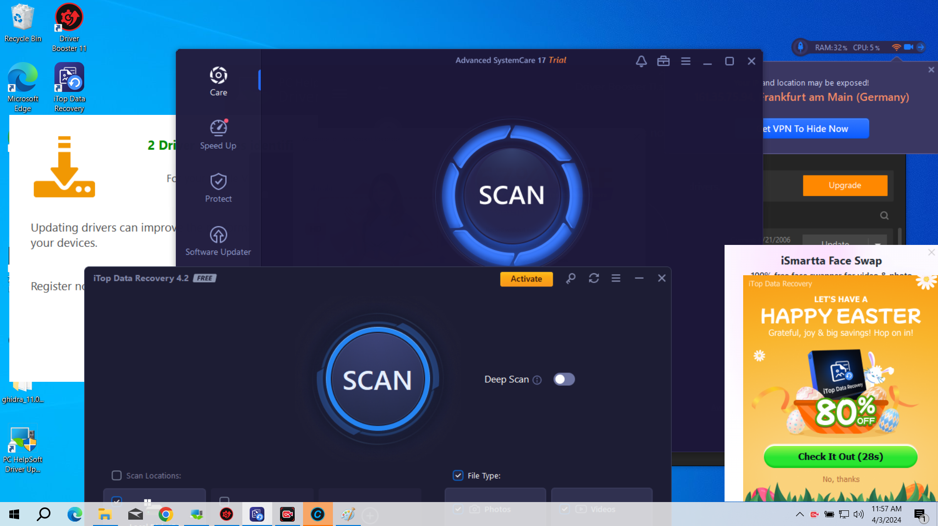Viewport: 938px width, 526px height.
Task: Click the notification bell in Advanced SystemCare
Action: coord(641,61)
